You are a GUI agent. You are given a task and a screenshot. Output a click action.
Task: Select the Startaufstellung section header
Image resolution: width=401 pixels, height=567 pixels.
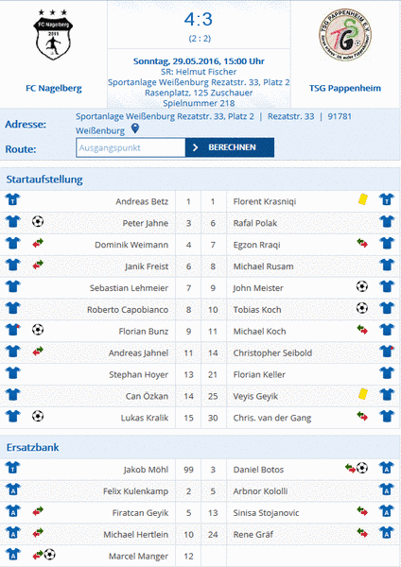pyautogui.click(x=44, y=180)
